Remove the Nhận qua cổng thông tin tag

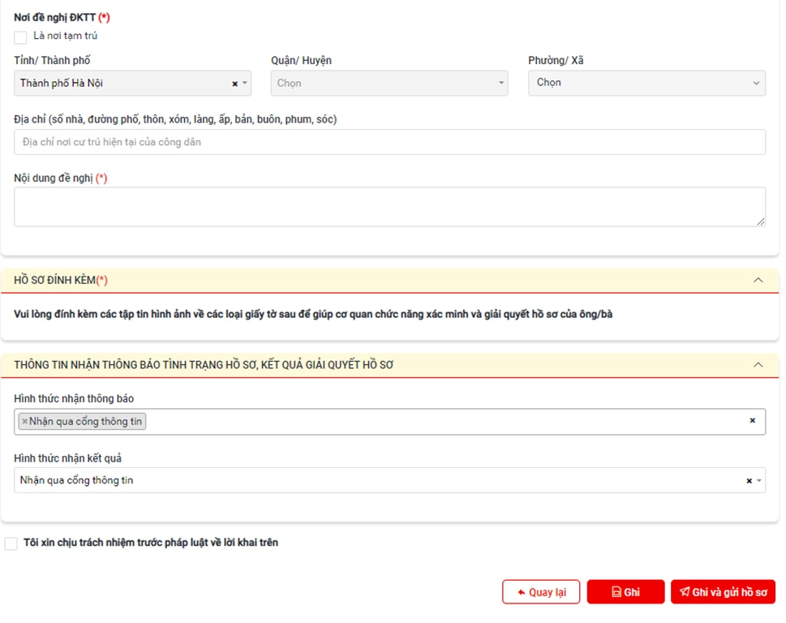[24, 421]
